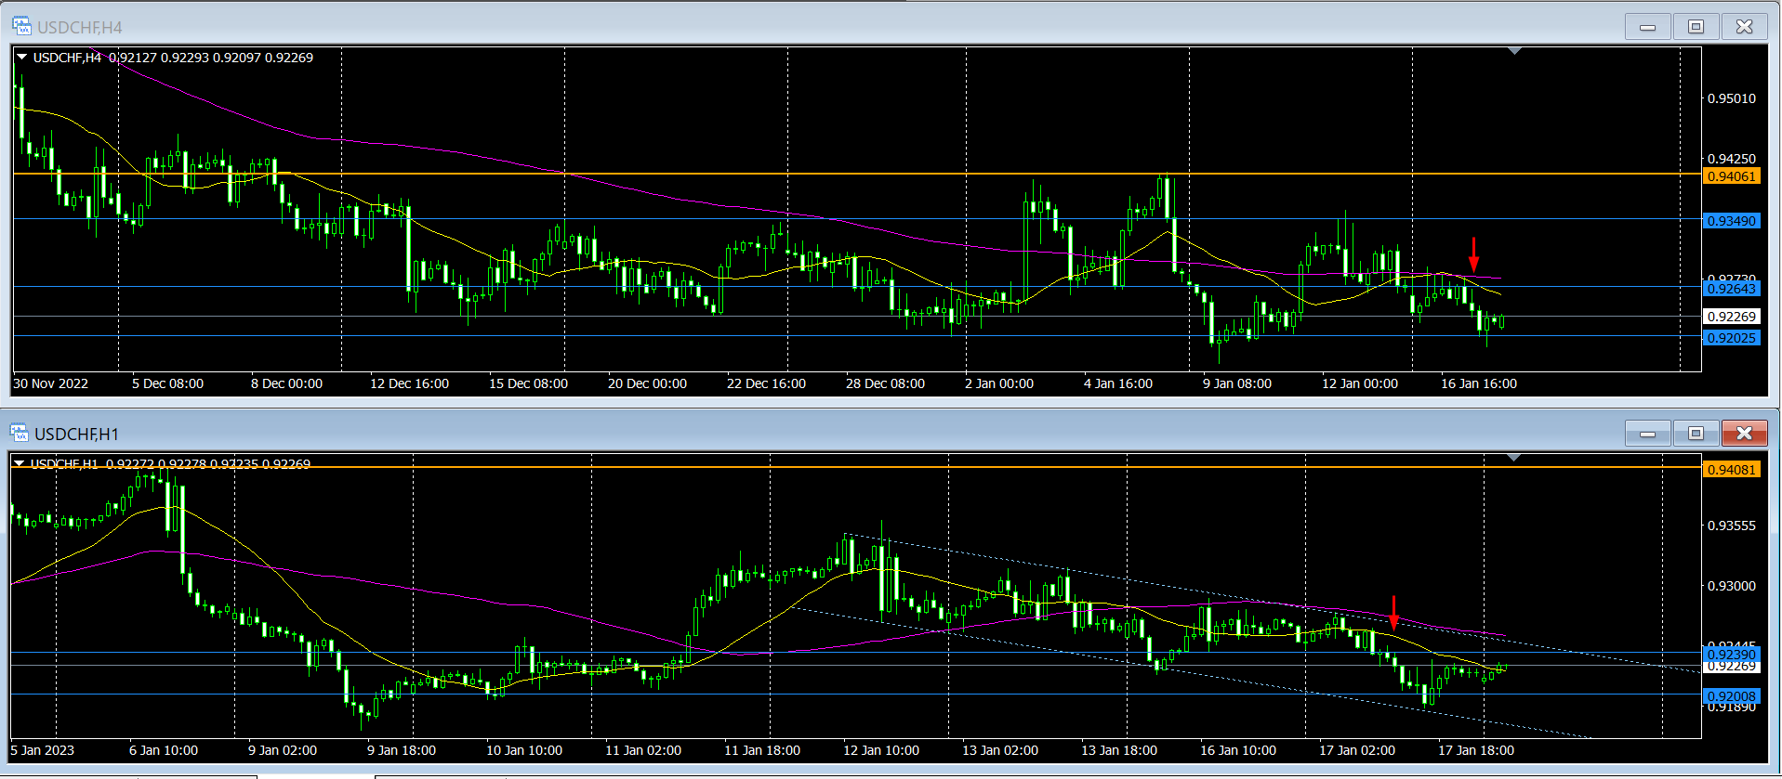Click the '30 Nov 2022' time label on H4
This screenshot has height=779, width=1782.
click(x=51, y=383)
